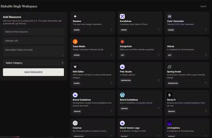Click the Description text area
The height and width of the screenshot is (138, 212).
click(33, 51)
